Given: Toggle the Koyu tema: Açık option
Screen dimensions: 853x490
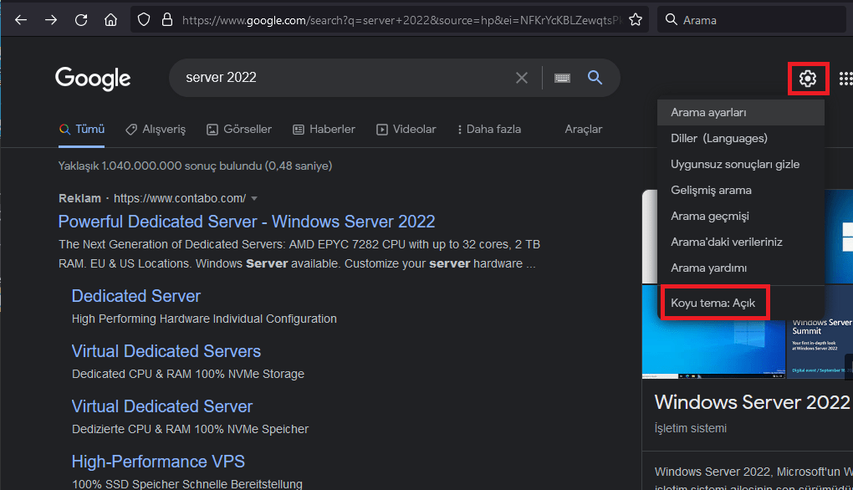Looking at the screenshot, I should click(713, 303).
